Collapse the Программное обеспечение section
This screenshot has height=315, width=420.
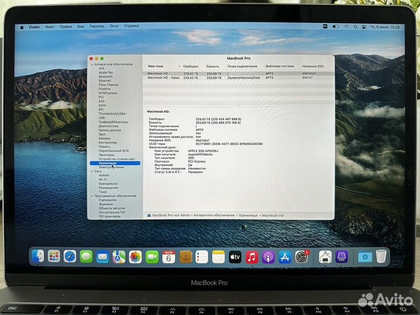coord(92,196)
